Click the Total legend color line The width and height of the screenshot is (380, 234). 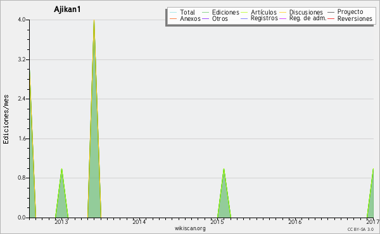point(174,13)
